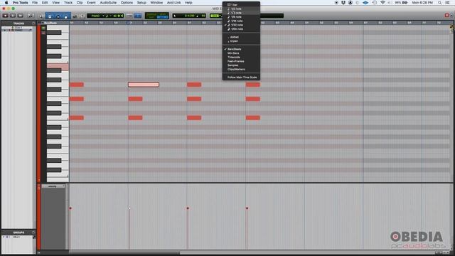This screenshot has width=455, height=256.
Task: Open the Avid Link menu
Action: [x=173, y=2]
